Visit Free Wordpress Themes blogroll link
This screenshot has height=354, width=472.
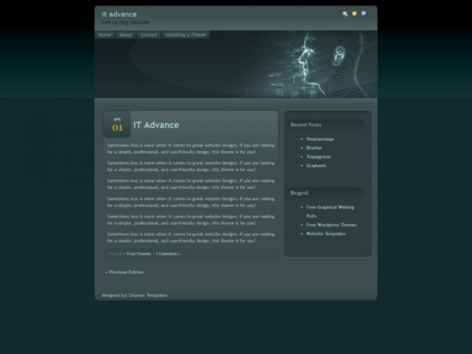point(331,225)
